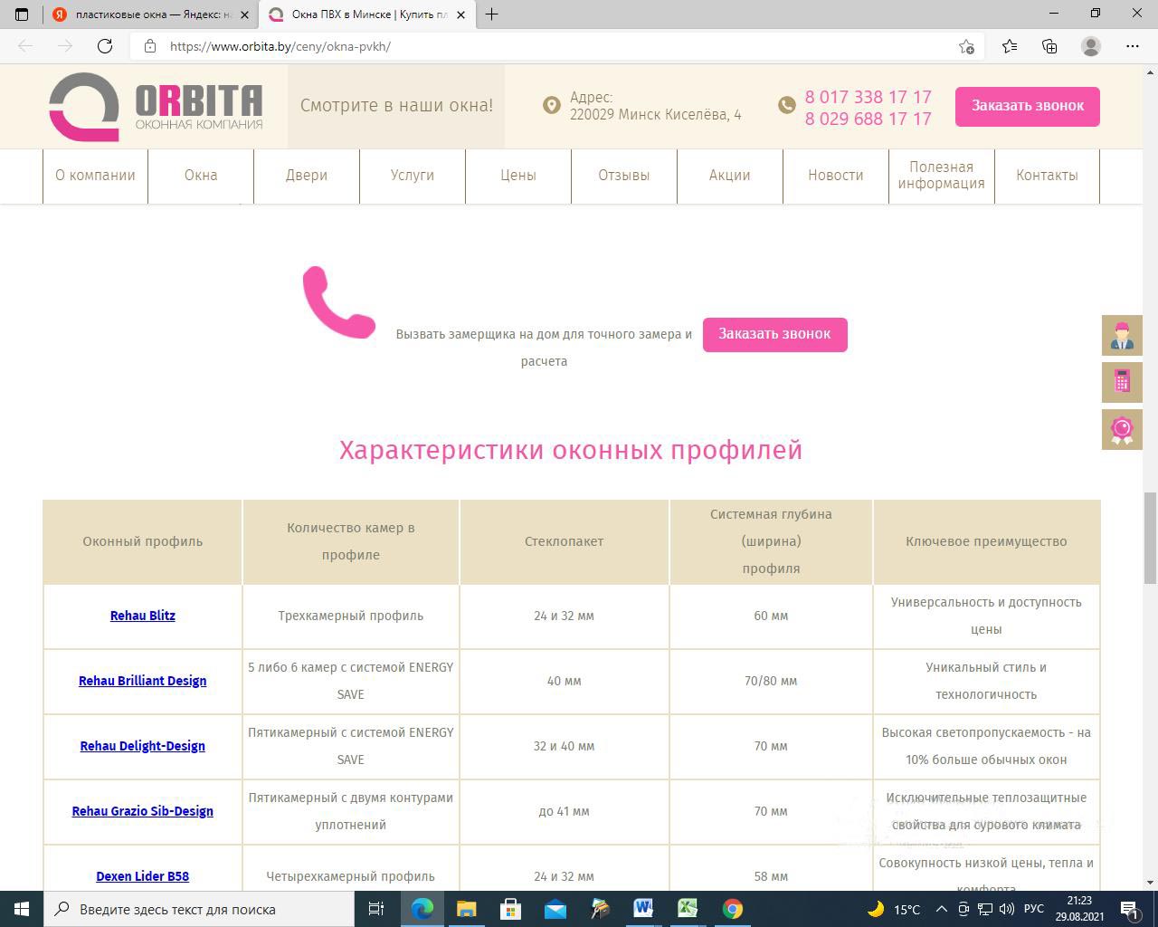Open the browser Favorites star icon
Viewport: 1158px width, 927px height.
pos(1010,46)
